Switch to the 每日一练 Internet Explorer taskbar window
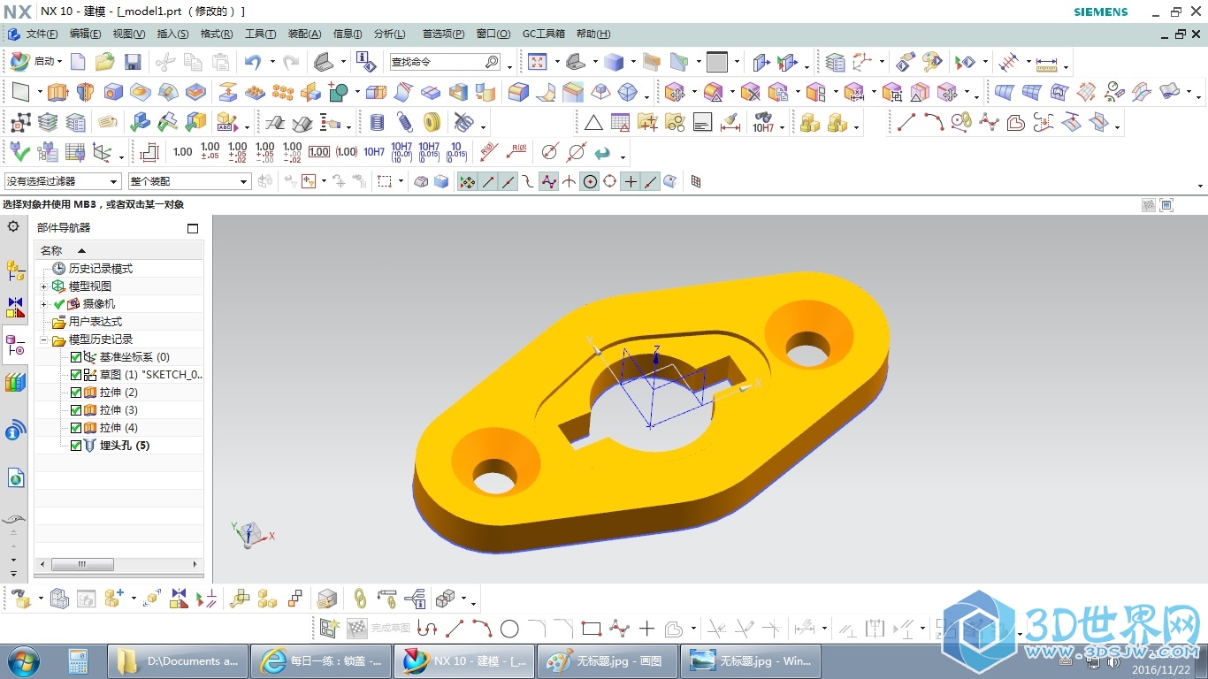This screenshot has height=679, width=1208. [321, 660]
